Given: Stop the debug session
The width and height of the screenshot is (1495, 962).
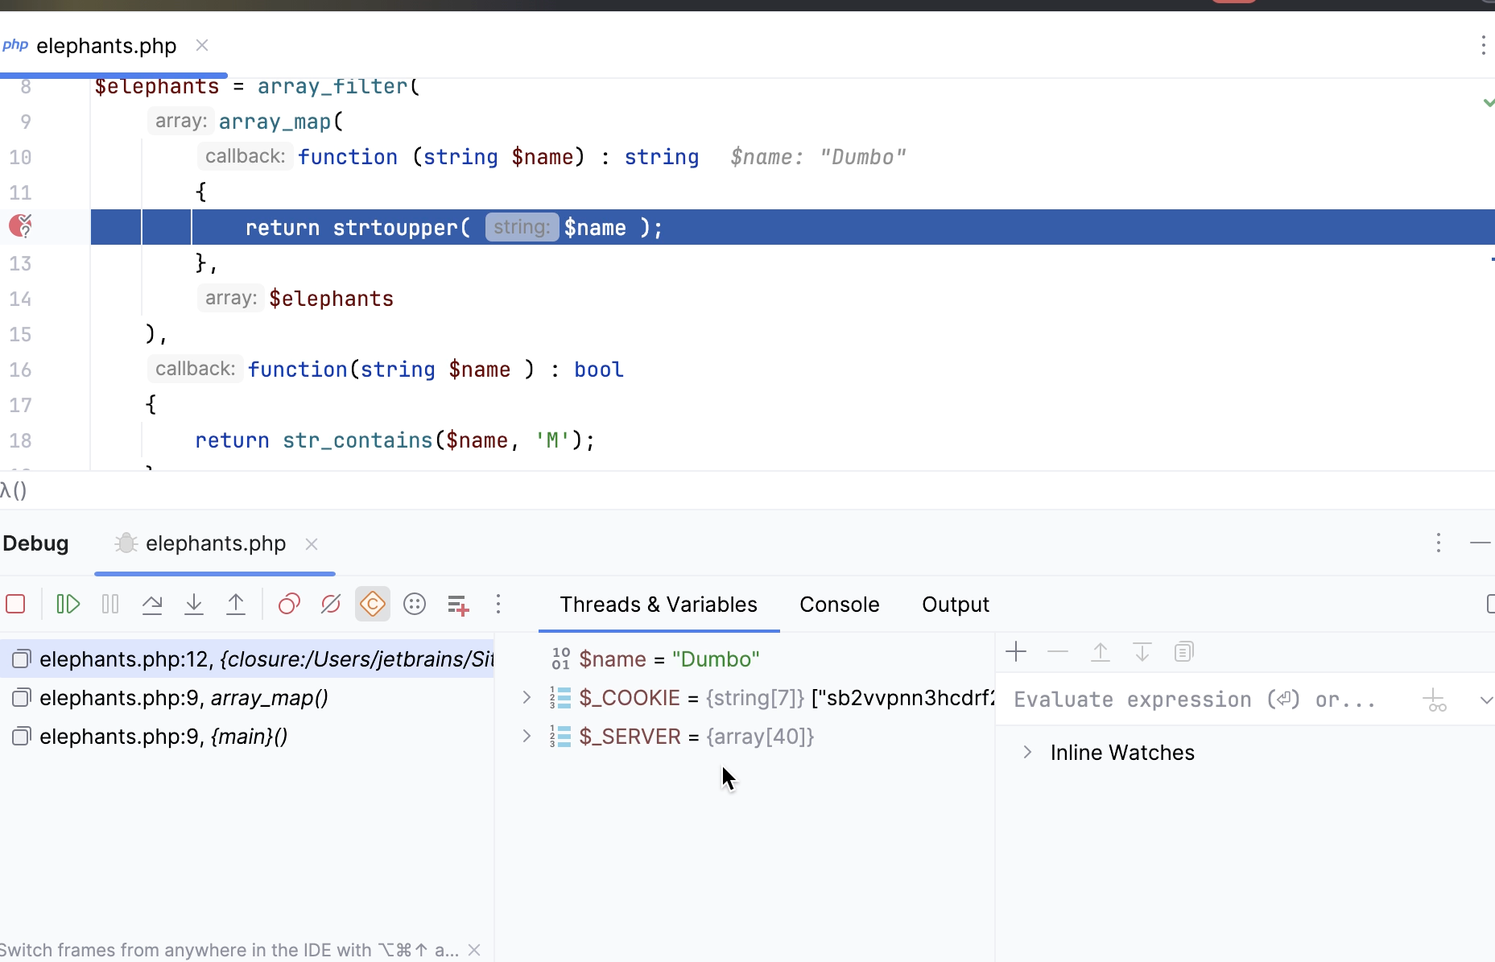Looking at the screenshot, I should (x=16, y=604).
